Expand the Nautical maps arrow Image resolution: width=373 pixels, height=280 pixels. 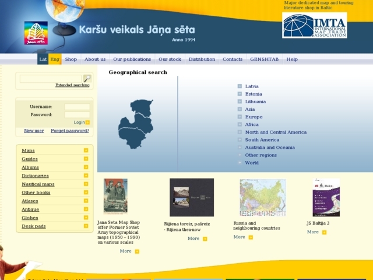(x=86, y=184)
